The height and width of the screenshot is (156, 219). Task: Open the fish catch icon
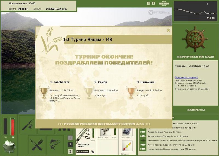point(55,145)
